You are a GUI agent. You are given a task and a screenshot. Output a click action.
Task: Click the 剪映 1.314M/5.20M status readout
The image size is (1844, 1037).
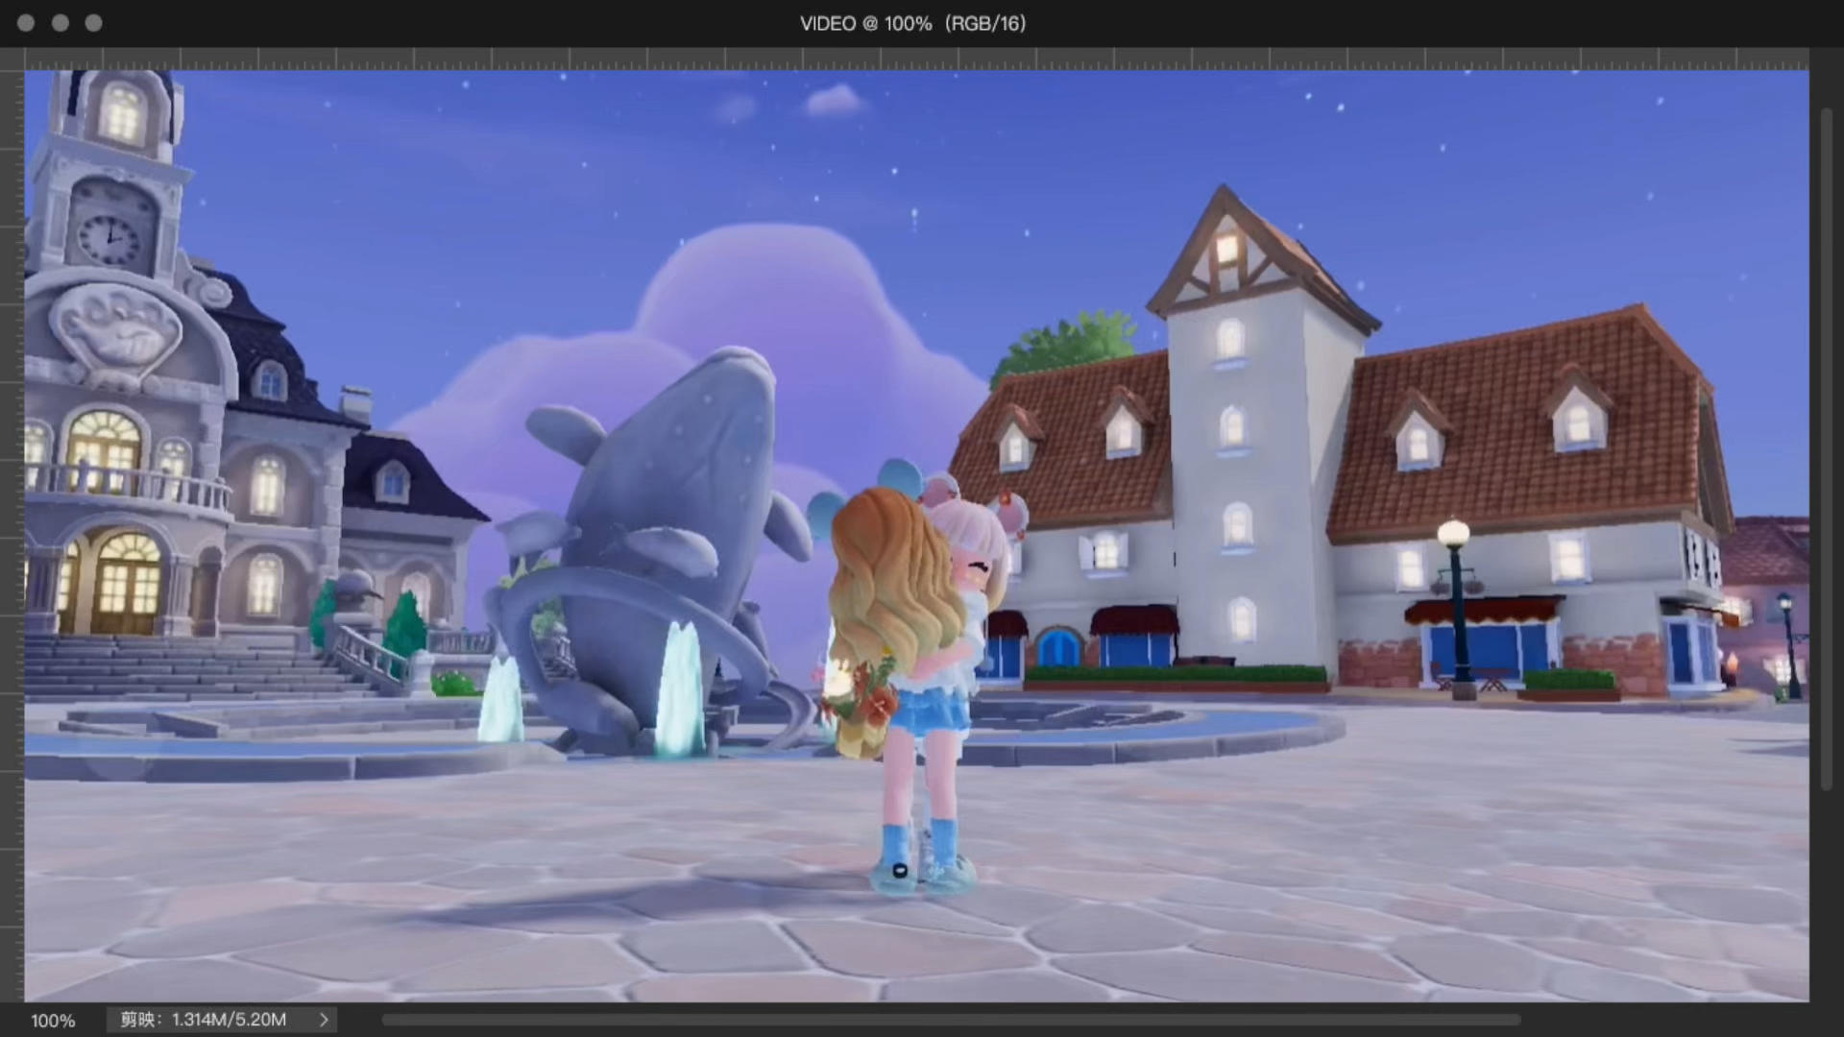pyautogui.click(x=204, y=1020)
